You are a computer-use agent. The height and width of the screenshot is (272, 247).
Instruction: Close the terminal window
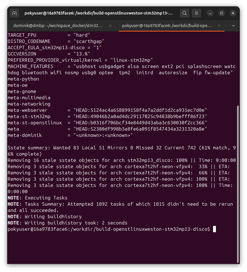click(x=233, y=13)
